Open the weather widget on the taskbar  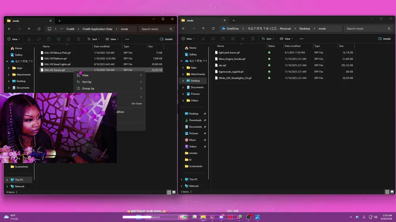coord(11,217)
